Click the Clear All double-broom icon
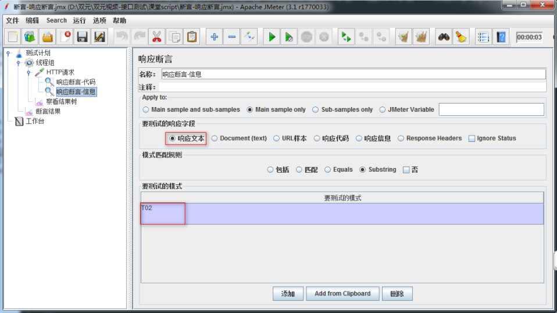Image resolution: width=557 pixels, height=313 pixels. tap(422, 37)
